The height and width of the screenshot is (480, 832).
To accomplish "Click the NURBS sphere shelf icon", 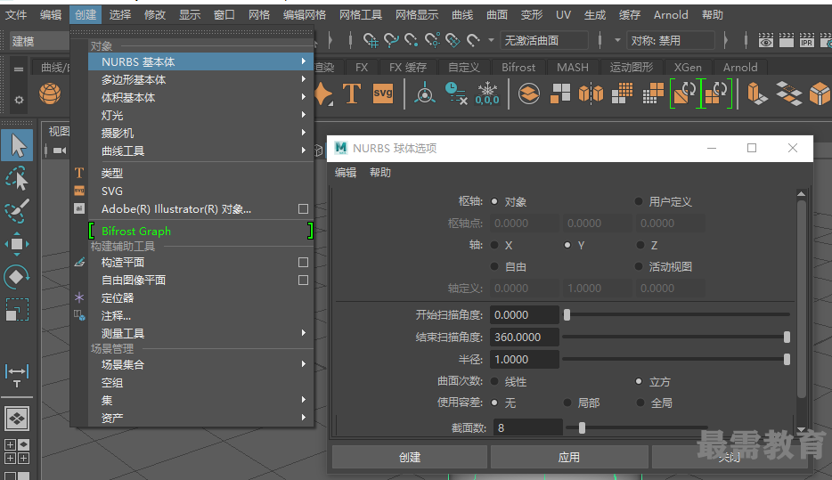I will pyautogui.click(x=50, y=94).
